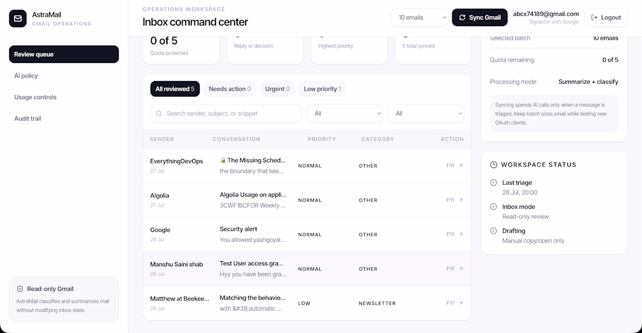Open AI policy in the sidebar
The height and width of the screenshot is (333, 642).
(26, 76)
